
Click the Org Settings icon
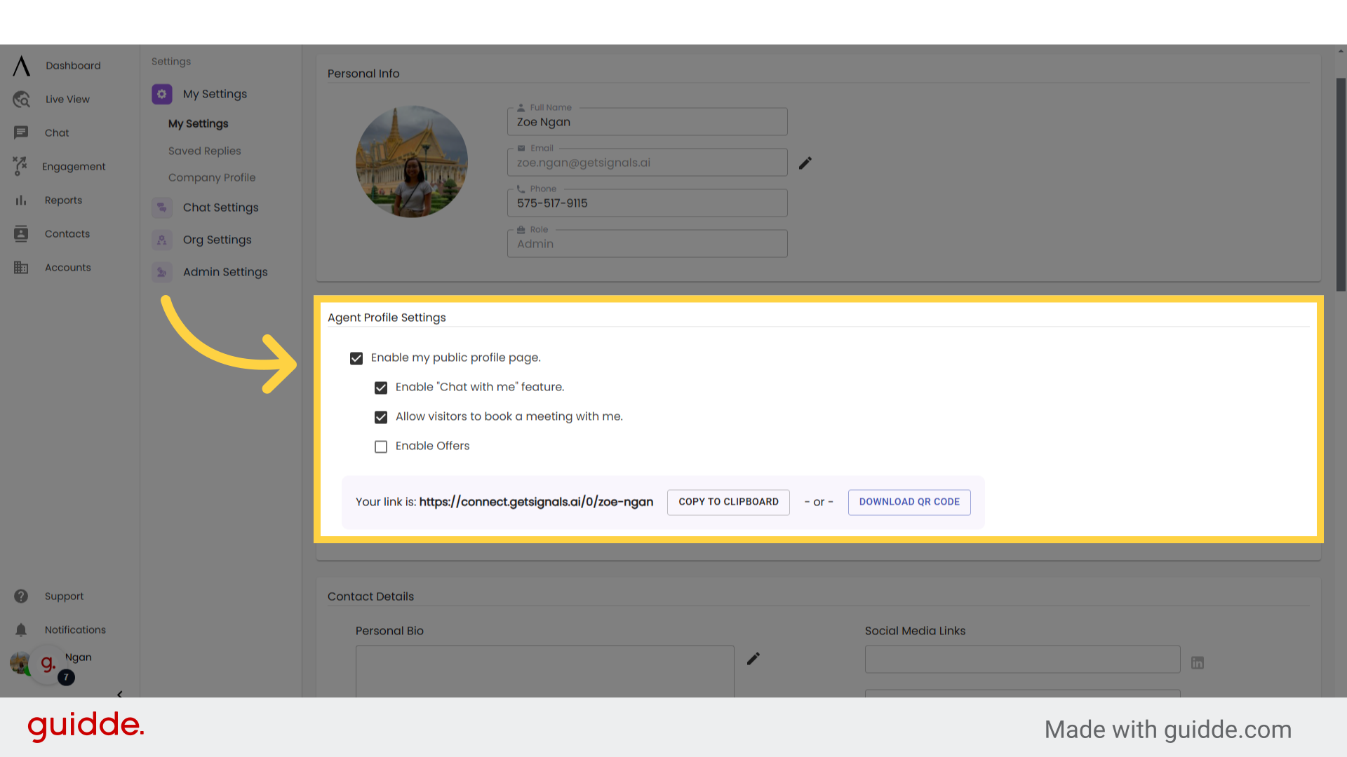tap(162, 240)
